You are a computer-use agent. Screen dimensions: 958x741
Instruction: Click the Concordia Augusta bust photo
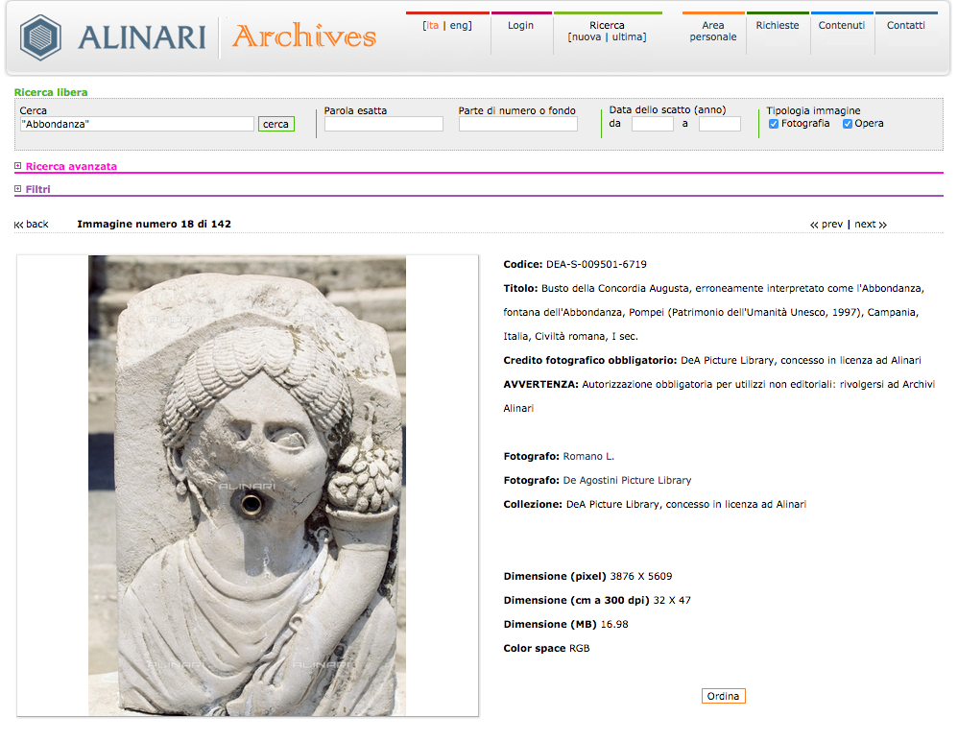247,485
